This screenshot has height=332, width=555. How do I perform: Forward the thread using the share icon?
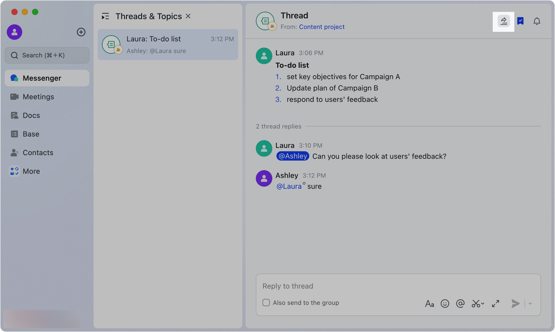(x=504, y=21)
